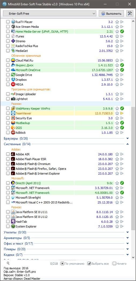Star the MediaGet entry
Screen dimensions: 136x281
(x=117, y=51)
